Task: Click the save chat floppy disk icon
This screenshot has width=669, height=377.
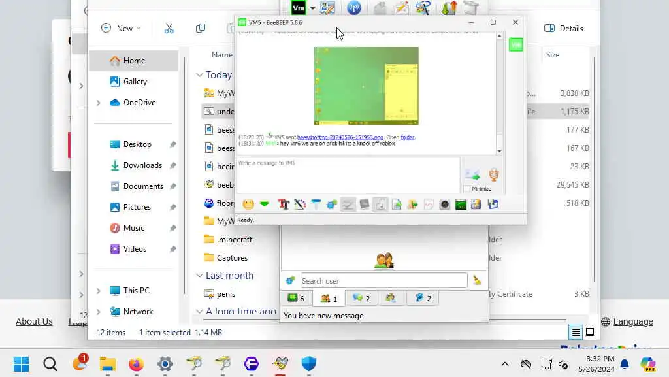Action: [x=493, y=205]
